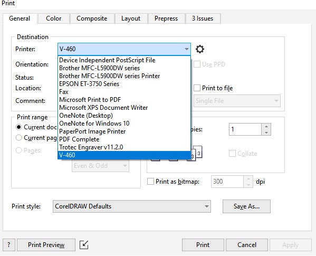Enable Print to file checkbox

pyautogui.click(x=197, y=88)
